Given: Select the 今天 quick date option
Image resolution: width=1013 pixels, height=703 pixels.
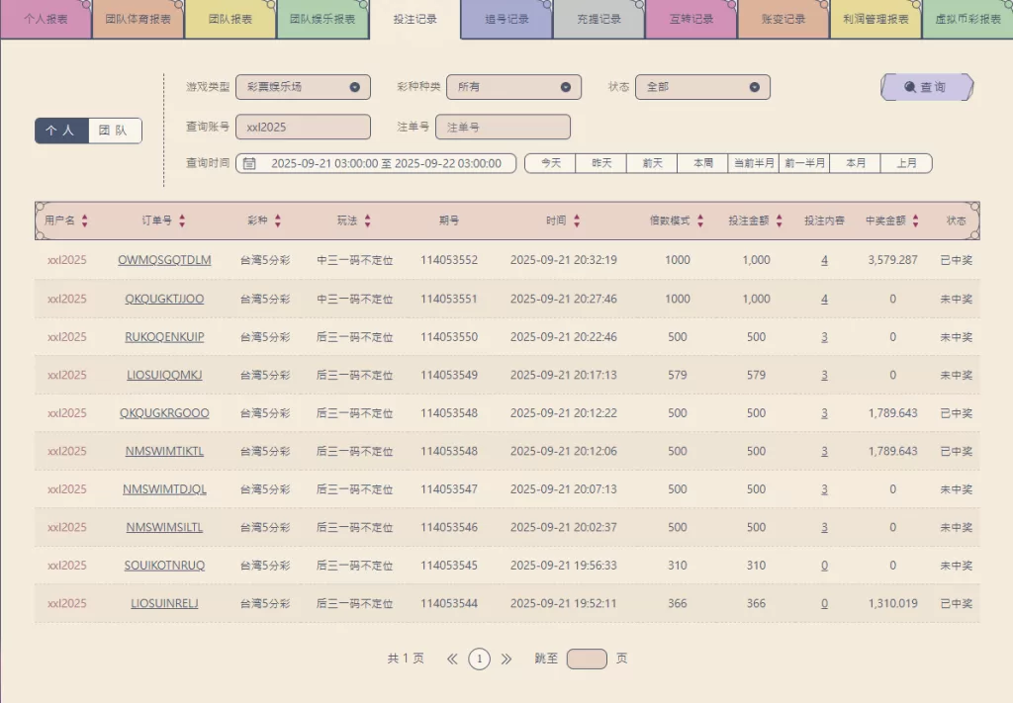Looking at the screenshot, I should (x=550, y=163).
